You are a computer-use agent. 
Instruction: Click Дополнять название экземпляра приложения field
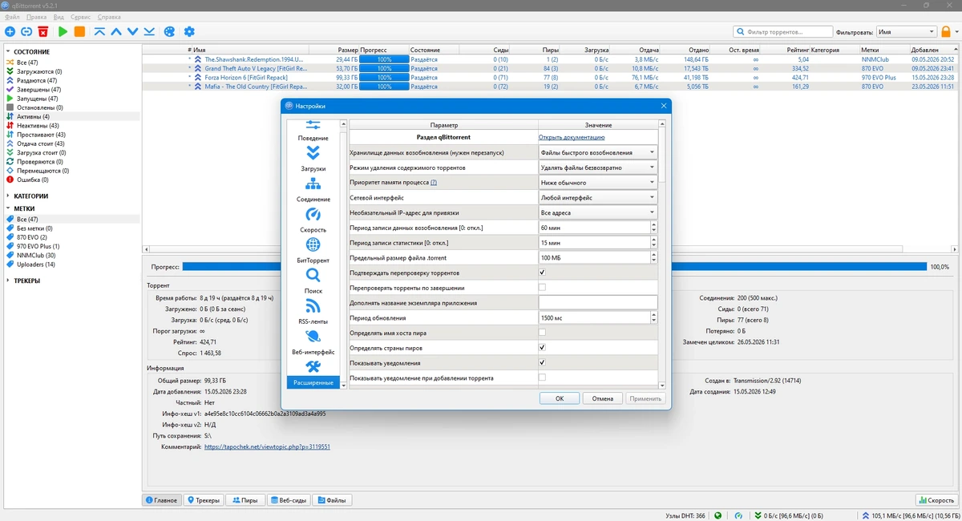pyautogui.click(x=598, y=303)
